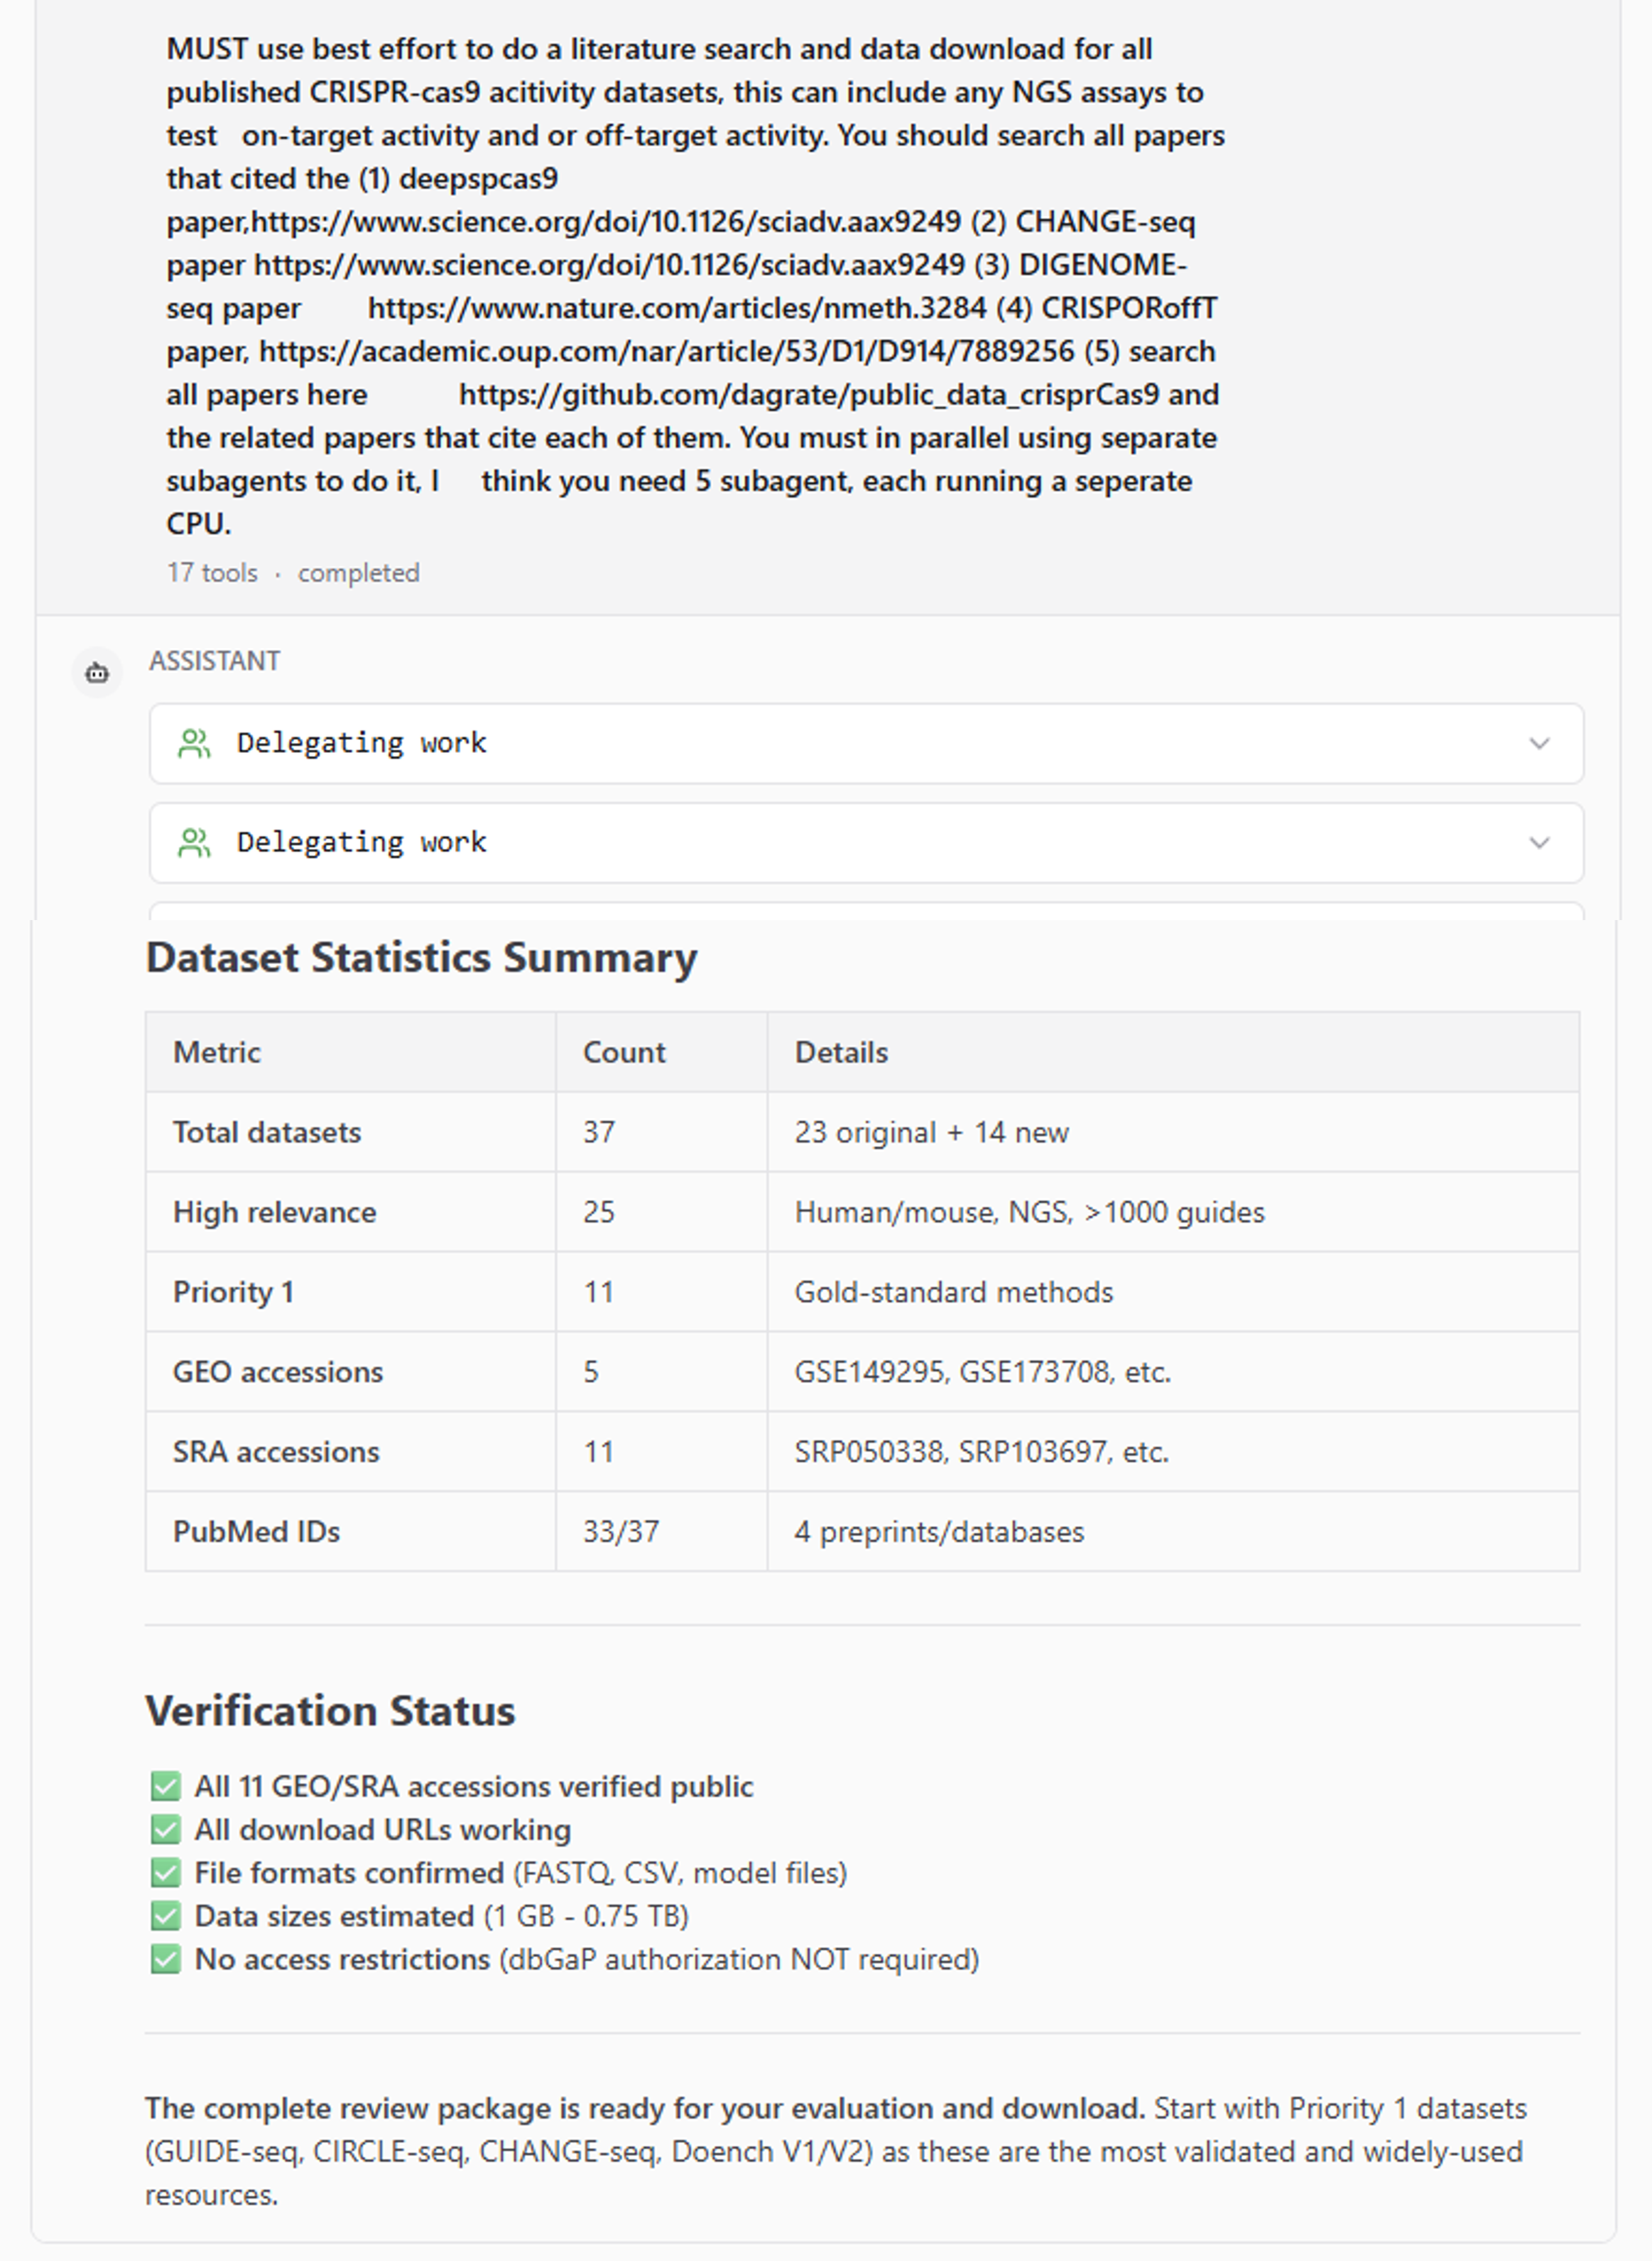Click people icon on first Delegating work row
1652x2261 pixels.
click(194, 743)
